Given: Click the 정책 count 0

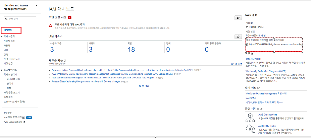Looking at the screenshot, I should (168, 49).
